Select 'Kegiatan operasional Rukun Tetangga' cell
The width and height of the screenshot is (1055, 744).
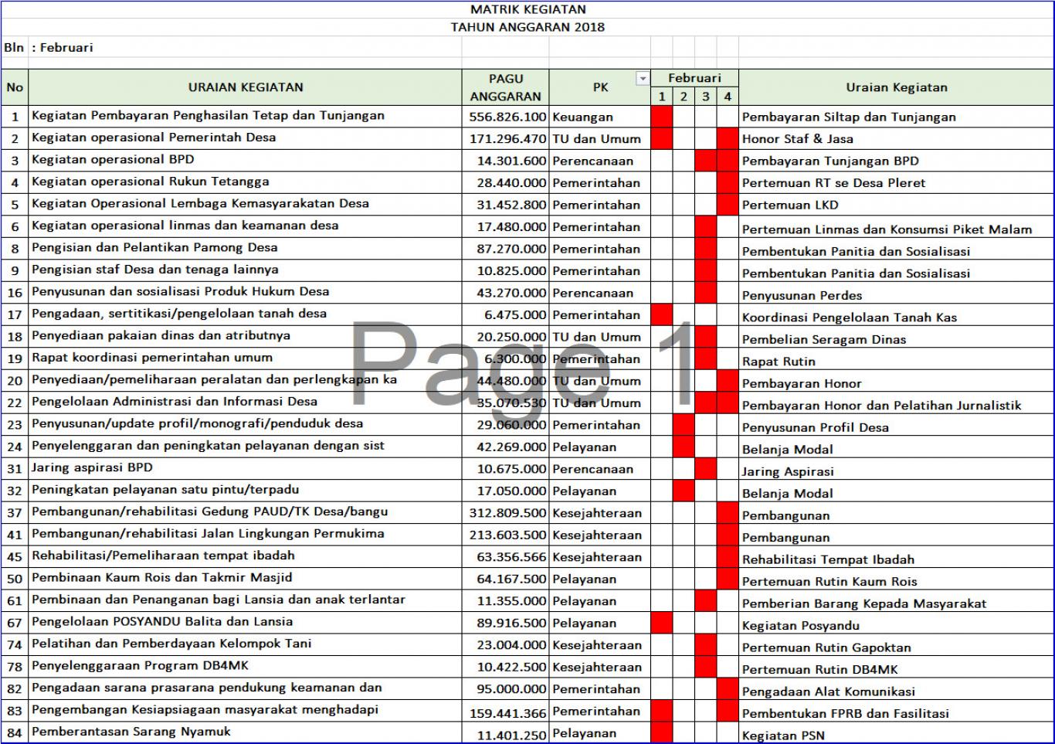click(x=246, y=182)
